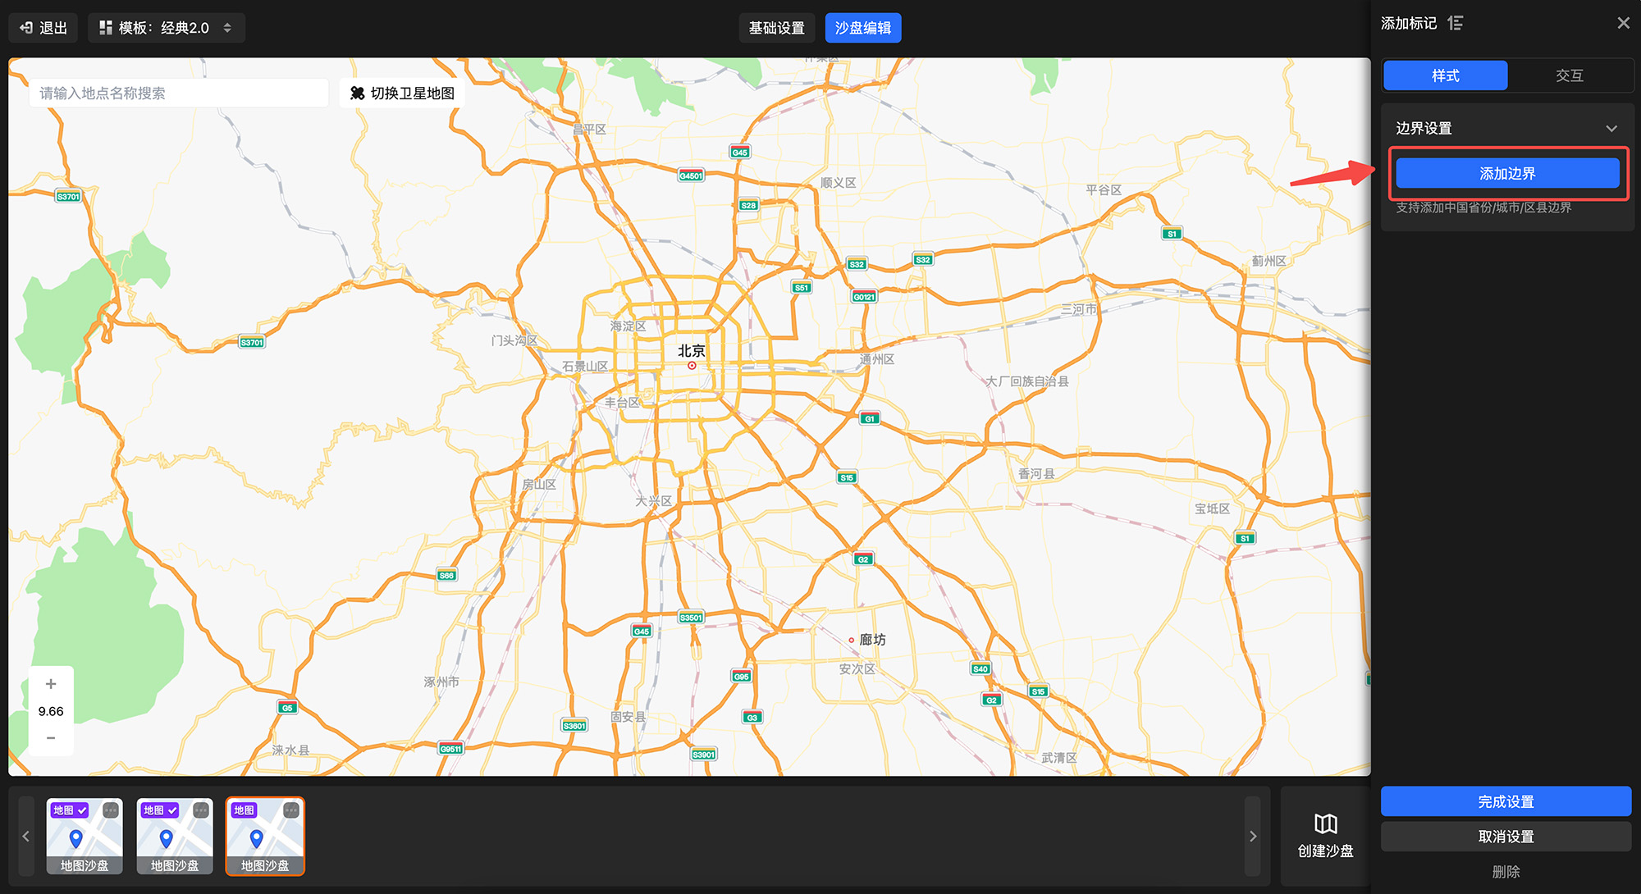The image size is (1641, 894).
Task: Zoom in with the map plus icon
Action: coord(51,684)
